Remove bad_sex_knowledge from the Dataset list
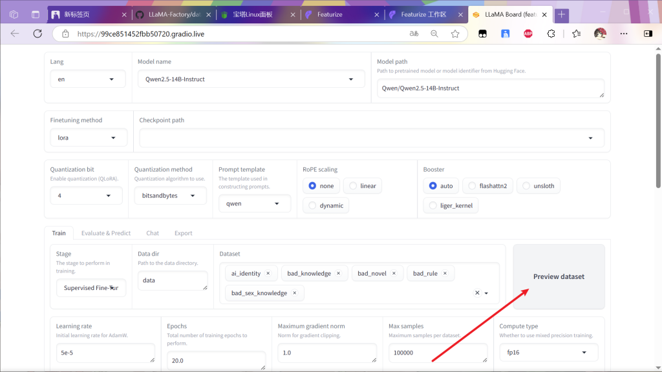The width and height of the screenshot is (662, 372). [295, 293]
